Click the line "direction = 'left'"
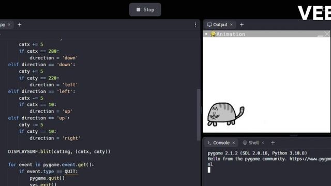The image size is (331, 186). click(x=54, y=85)
